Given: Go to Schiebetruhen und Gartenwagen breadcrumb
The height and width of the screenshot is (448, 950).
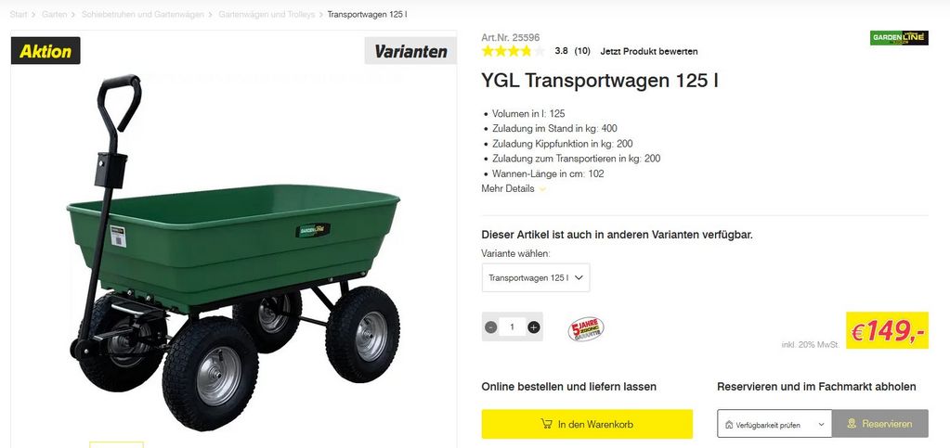Looking at the screenshot, I should pyautogui.click(x=142, y=14).
